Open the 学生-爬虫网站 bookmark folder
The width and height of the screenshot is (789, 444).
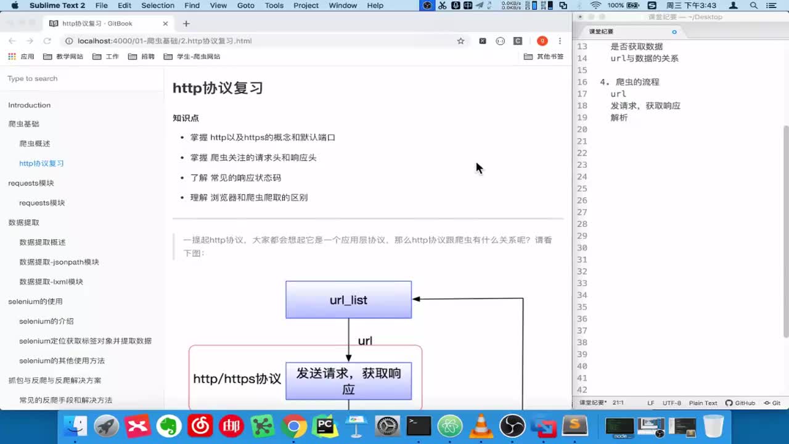[x=192, y=56]
